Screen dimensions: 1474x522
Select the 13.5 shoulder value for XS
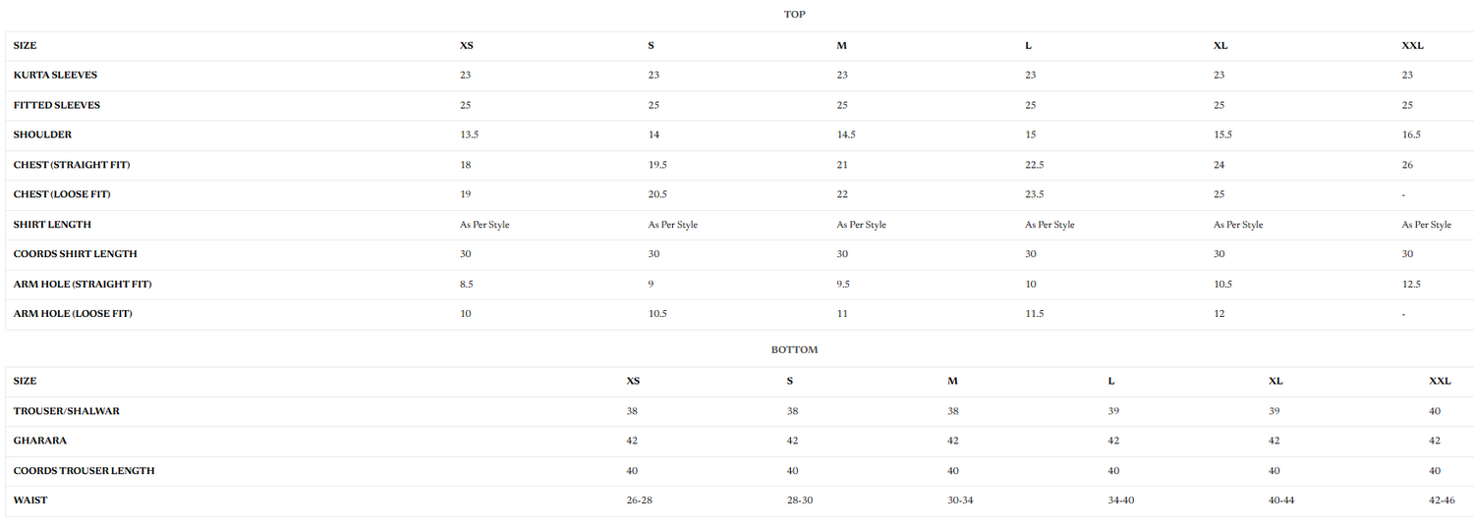click(x=469, y=134)
